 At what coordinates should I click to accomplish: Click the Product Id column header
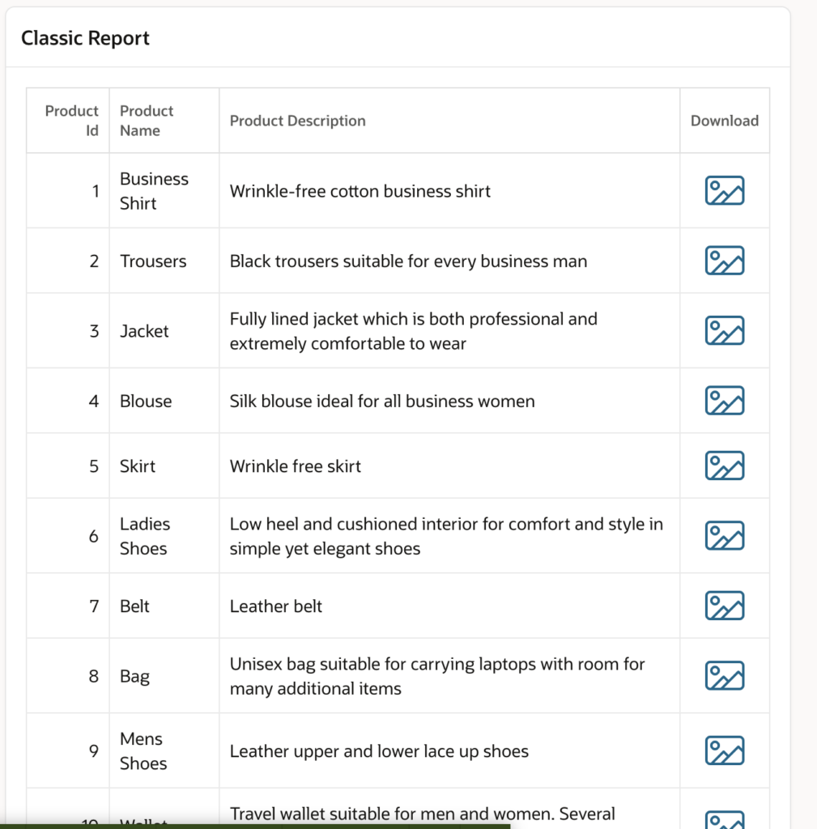click(71, 121)
